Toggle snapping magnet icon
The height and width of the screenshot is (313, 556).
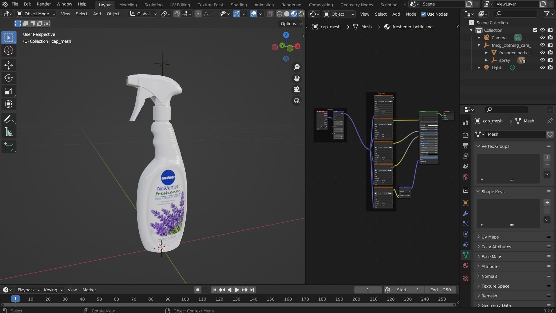click(177, 14)
